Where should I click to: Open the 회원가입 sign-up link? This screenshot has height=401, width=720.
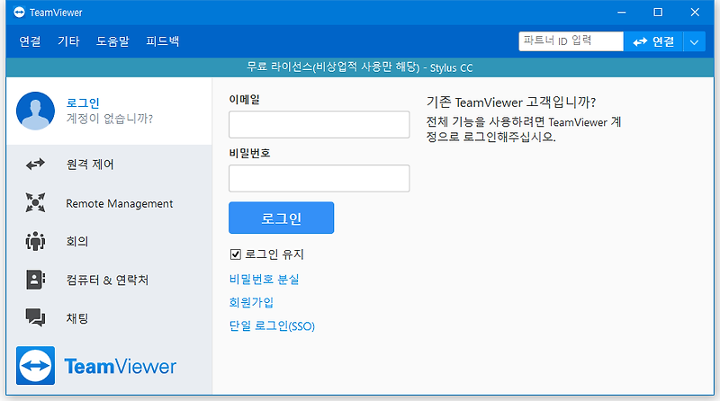click(251, 302)
